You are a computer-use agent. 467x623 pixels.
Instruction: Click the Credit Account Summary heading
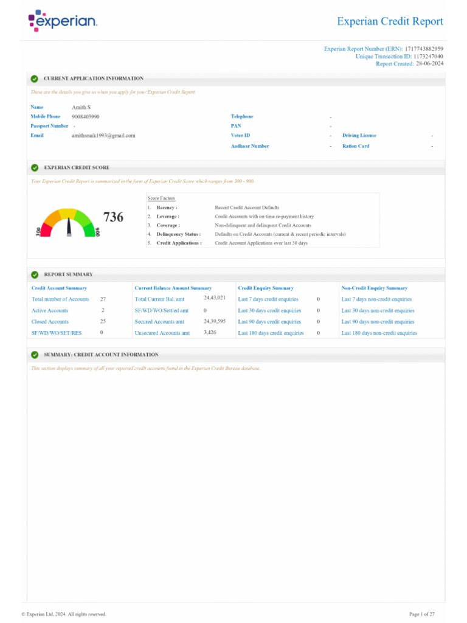pyautogui.click(x=59, y=288)
